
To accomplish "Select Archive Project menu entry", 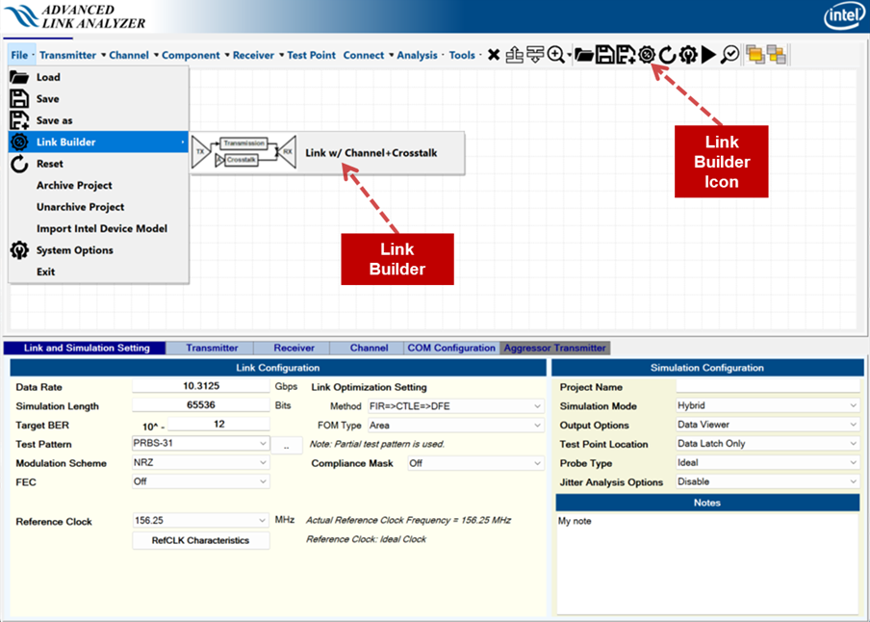I will tap(99, 186).
